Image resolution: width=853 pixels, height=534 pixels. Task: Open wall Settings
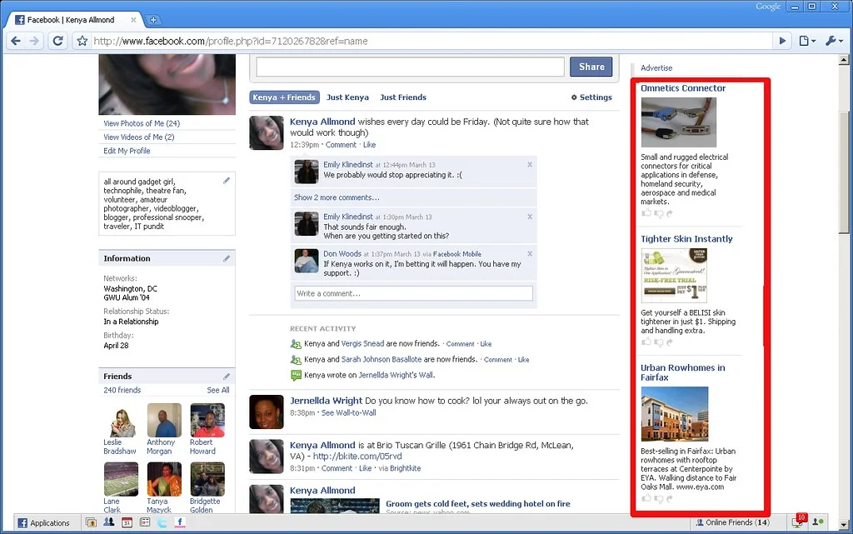pos(591,97)
